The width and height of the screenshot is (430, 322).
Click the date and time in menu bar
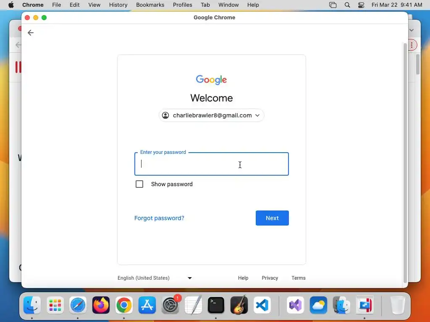pos(397,5)
